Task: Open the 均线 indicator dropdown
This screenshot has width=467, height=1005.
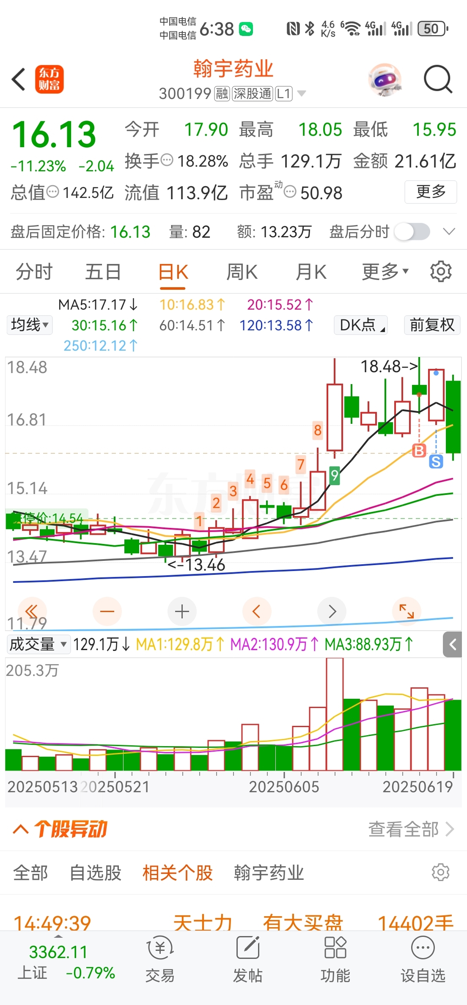Action: tap(30, 325)
